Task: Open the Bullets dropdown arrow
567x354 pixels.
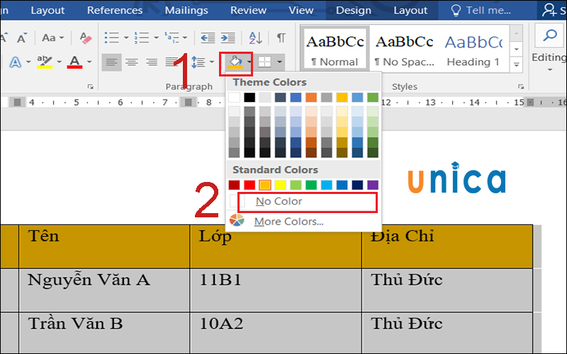Action: click(126, 38)
